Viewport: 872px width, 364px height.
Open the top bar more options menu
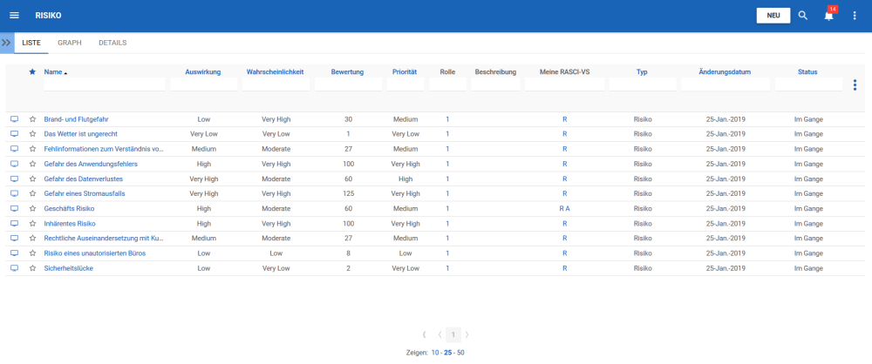[855, 16]
